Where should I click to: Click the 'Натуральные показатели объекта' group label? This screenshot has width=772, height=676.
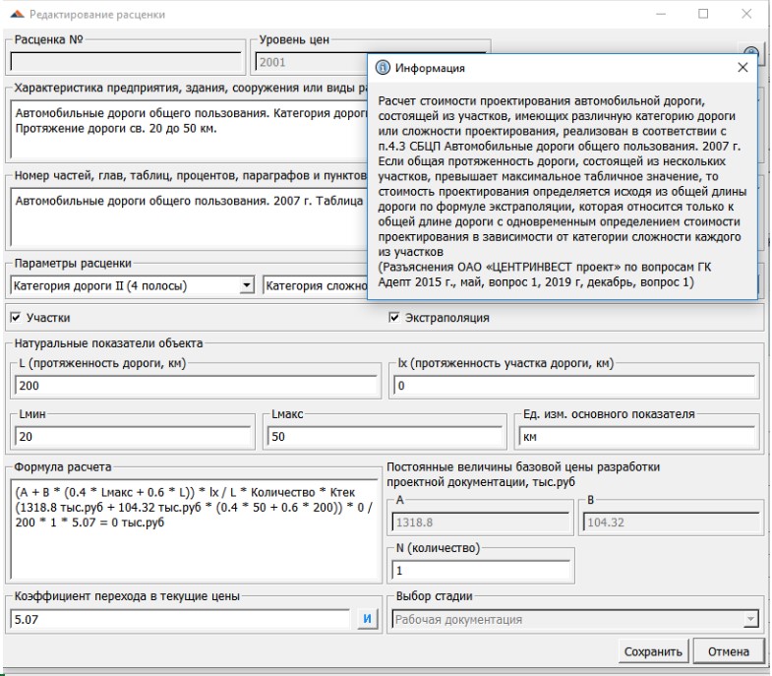tap(108, 343)
